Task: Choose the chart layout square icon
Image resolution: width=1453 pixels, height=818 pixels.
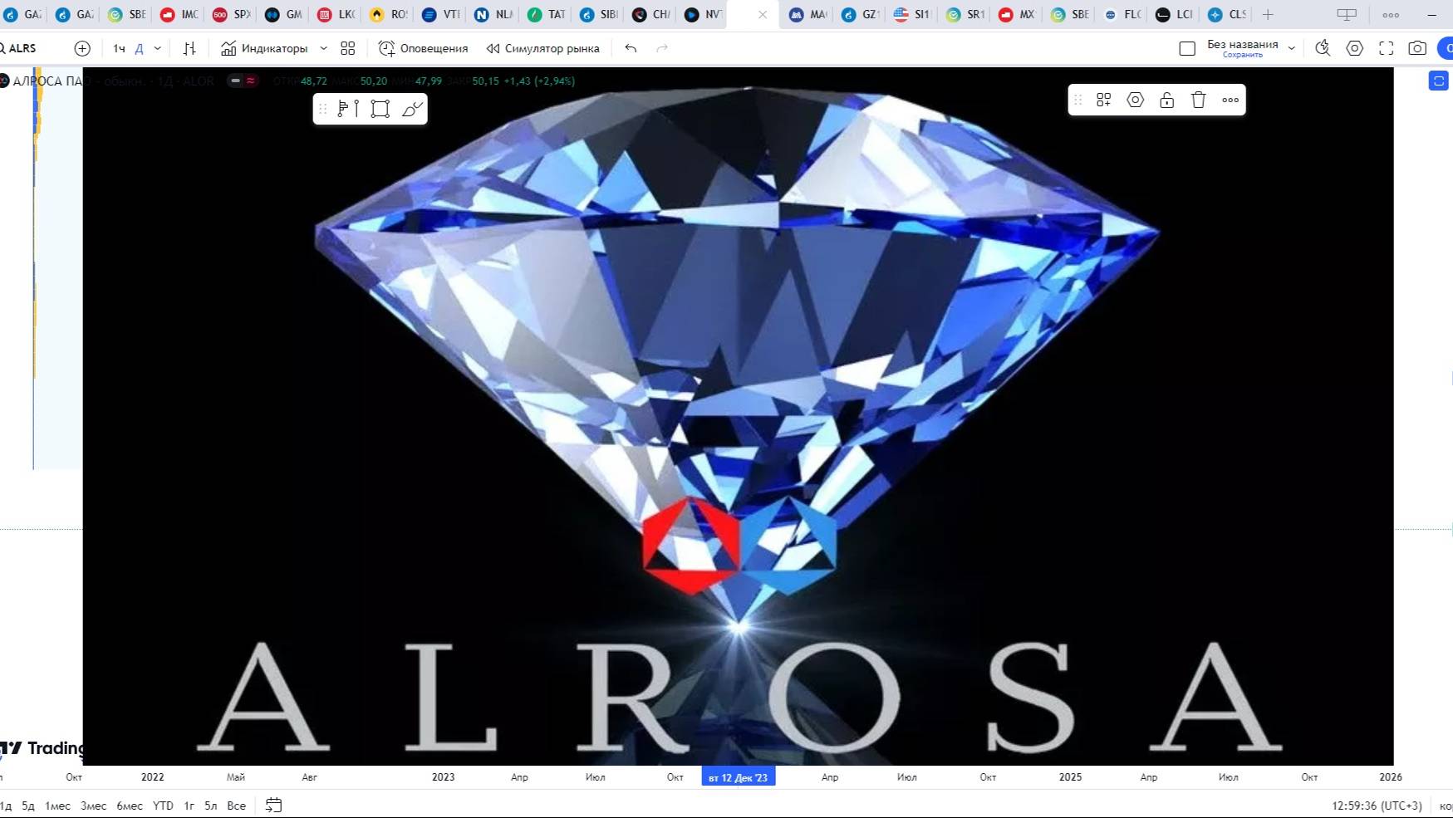Action: pos(1187,48)
